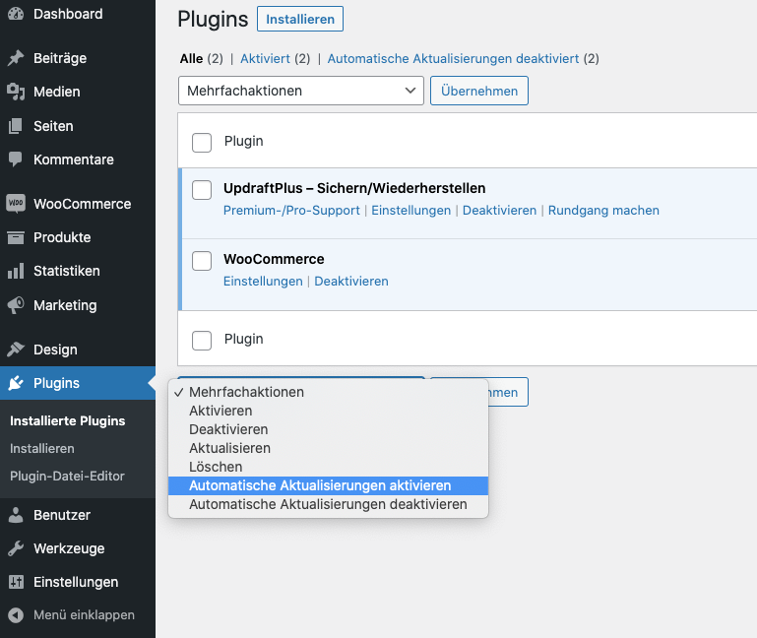The height and width of the screenshot is (638, 757).
Task: Select Installieren in Plugins submenu
Action: tap(42, 448)
